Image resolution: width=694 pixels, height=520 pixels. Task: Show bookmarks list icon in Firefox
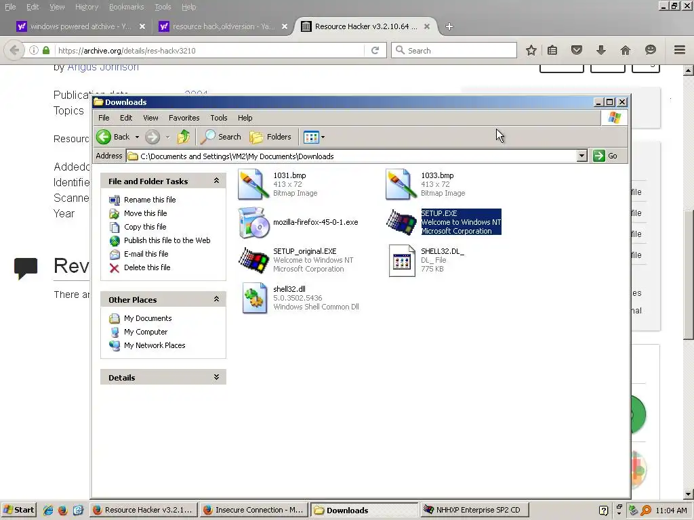[x=552, y=50]
